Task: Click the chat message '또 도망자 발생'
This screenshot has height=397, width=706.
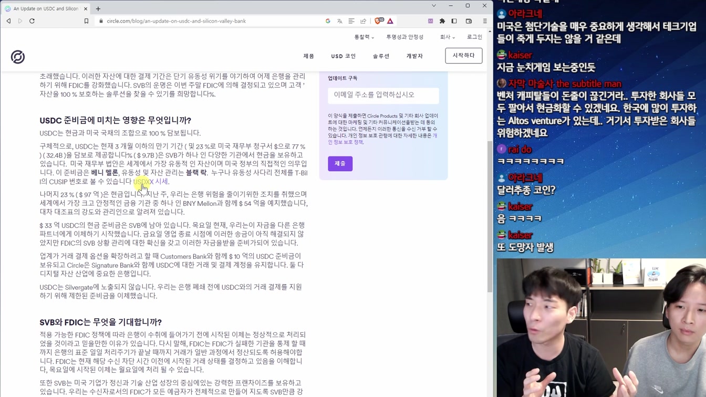Action: coord(525,247)
